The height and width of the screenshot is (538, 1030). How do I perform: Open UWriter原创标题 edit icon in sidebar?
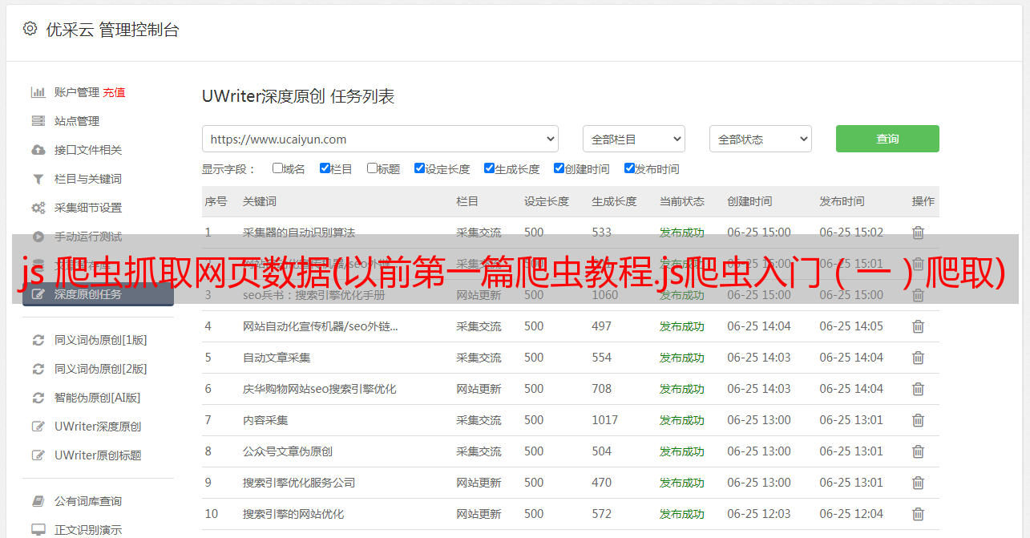click(38, 455)
